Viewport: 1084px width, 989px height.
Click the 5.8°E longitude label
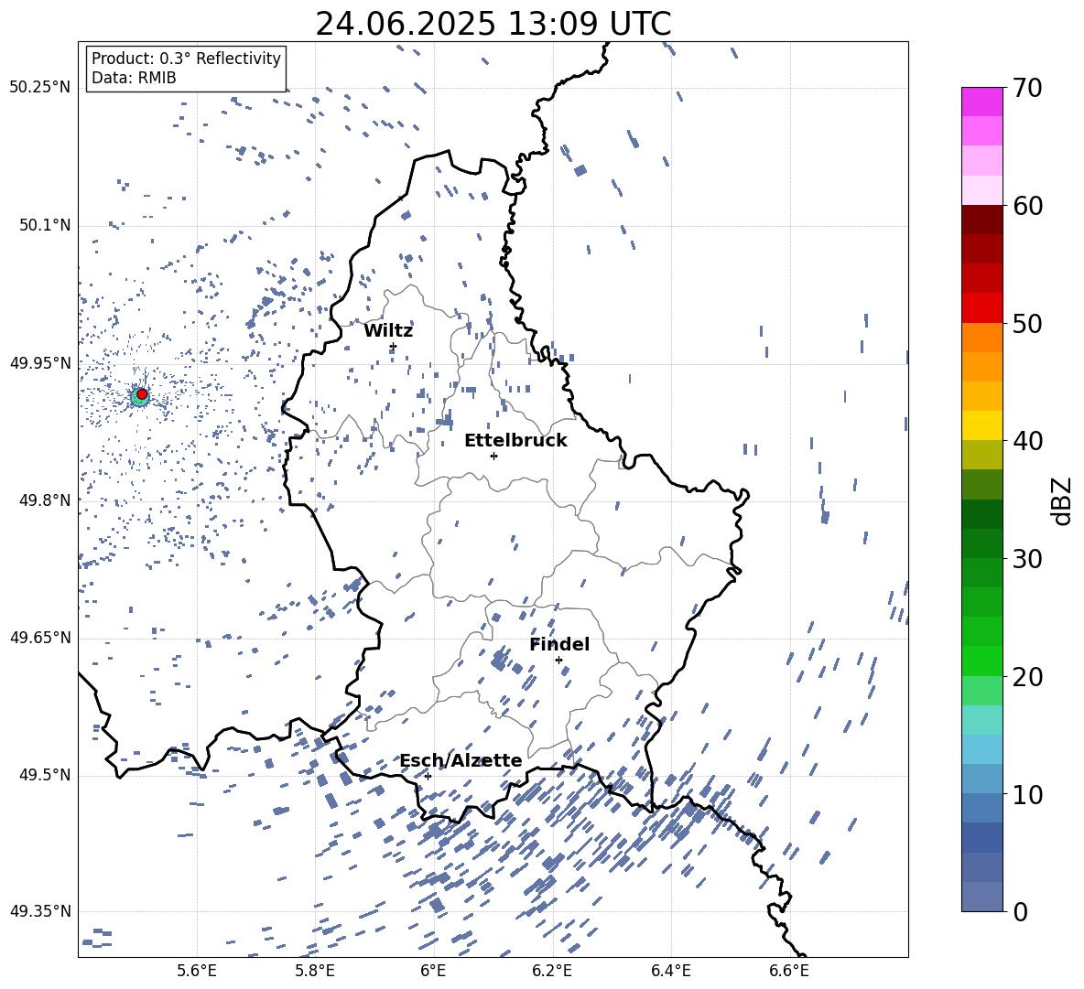[x=315, y=971]
